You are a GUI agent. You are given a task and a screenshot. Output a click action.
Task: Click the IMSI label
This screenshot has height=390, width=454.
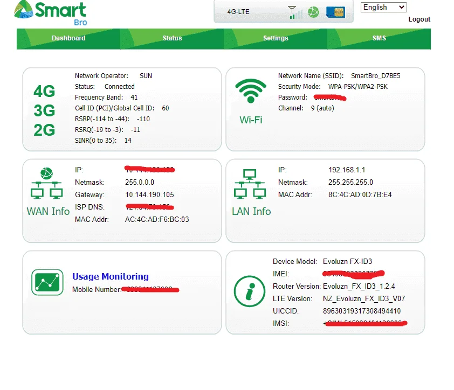click(x=281, y=323)
